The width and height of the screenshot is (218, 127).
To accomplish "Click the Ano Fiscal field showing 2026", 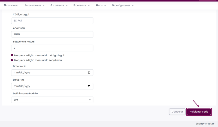I will (52, 34).
